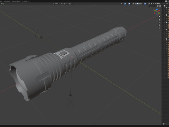Select the first mesh object icon in outliner
169x127 pixels.
168,10
